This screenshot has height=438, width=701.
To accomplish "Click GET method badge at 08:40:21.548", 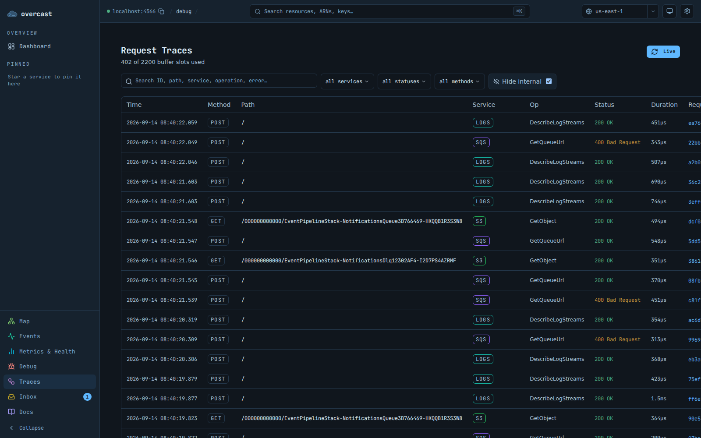I will click(216, 221).
